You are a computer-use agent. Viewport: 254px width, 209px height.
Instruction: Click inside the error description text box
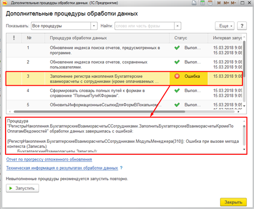coord(124,136)
